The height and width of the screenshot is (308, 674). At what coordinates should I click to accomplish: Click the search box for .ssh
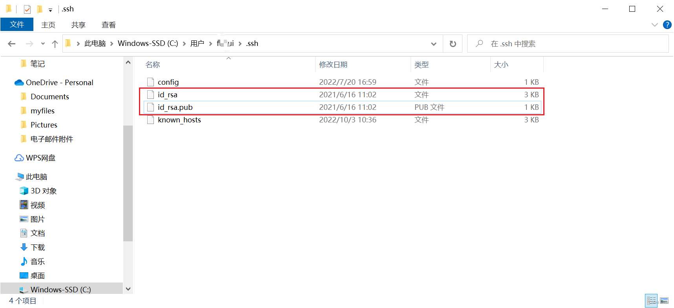click(x=568, y=44)
